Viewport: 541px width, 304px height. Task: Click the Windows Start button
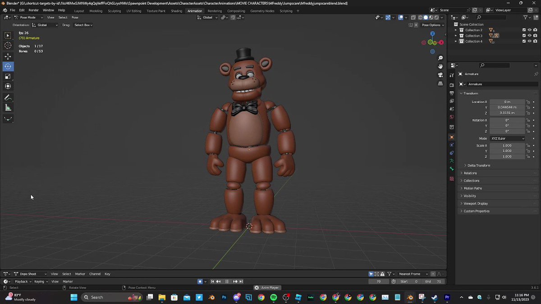[74, 297]
